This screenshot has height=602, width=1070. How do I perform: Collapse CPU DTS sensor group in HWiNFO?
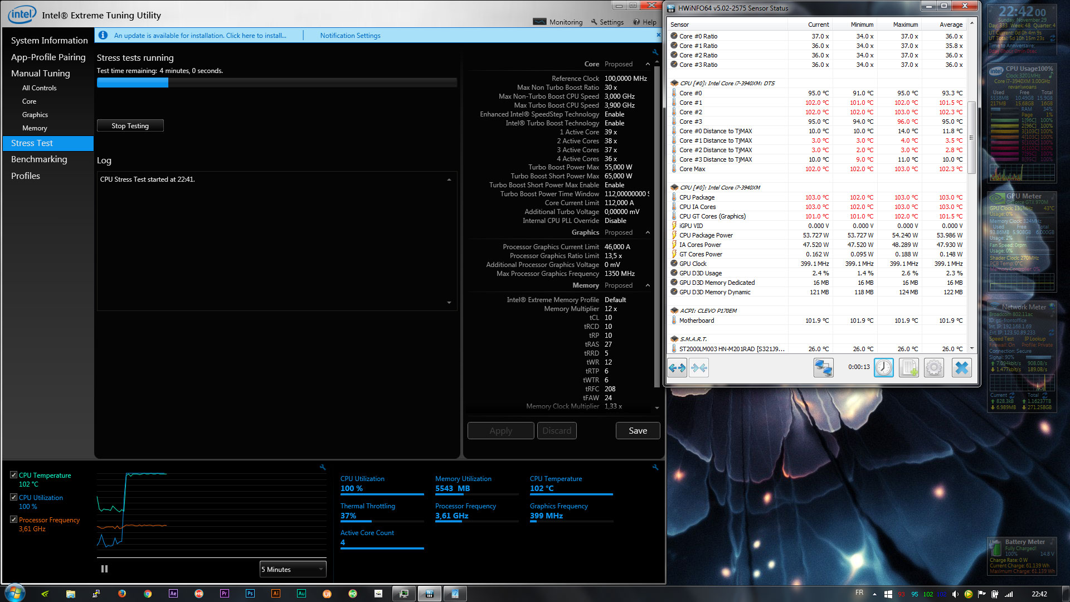(x=674, y=83)
